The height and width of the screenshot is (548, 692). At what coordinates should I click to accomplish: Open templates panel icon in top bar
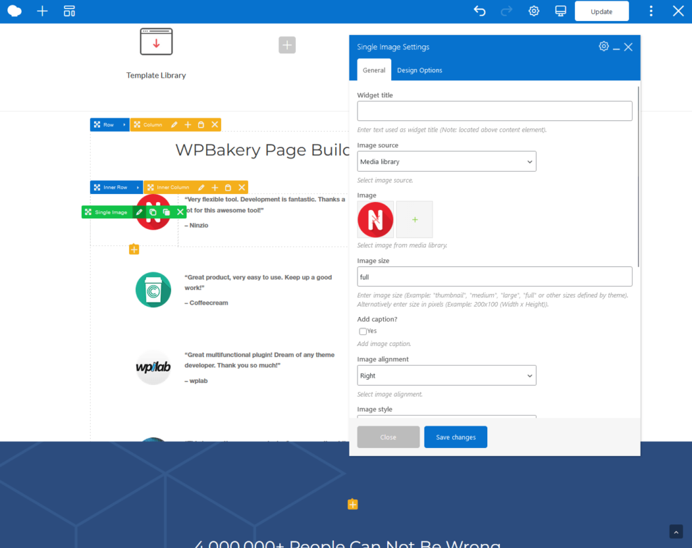tap(70, 11)
